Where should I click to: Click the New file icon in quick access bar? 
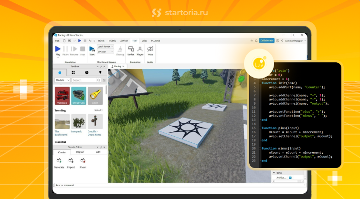[64, 41]
